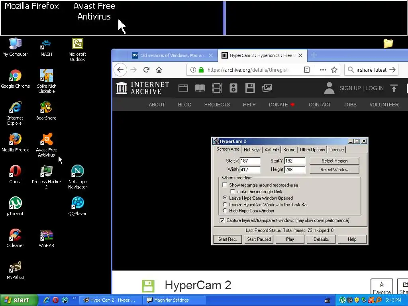Switch to License tab
The width and height of the screenshot is (408, 306).
tap(336, 150)
